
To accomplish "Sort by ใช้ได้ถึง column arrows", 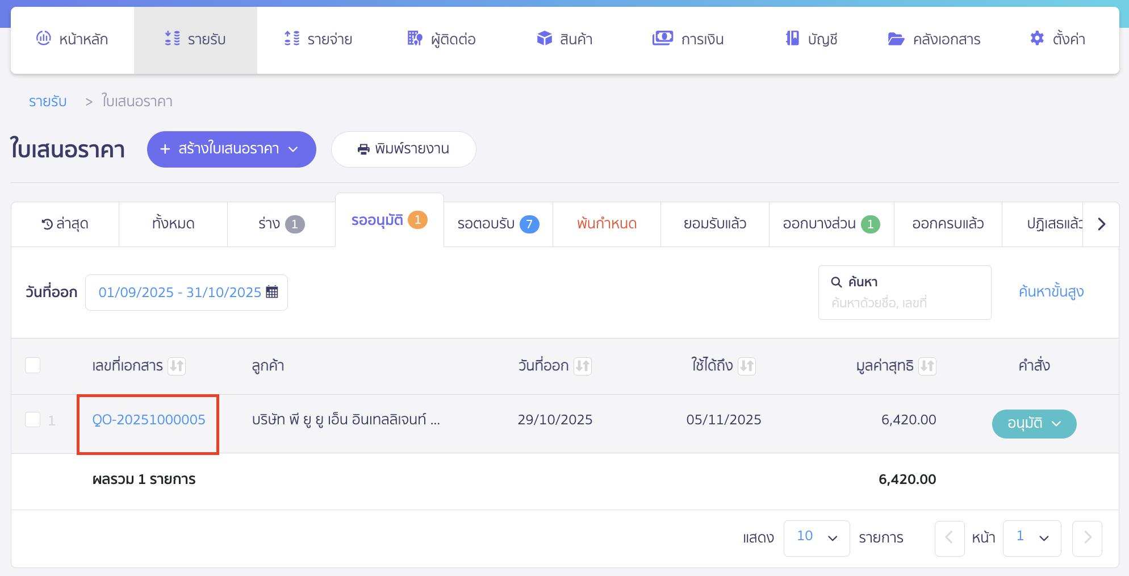I will point(746,366).
